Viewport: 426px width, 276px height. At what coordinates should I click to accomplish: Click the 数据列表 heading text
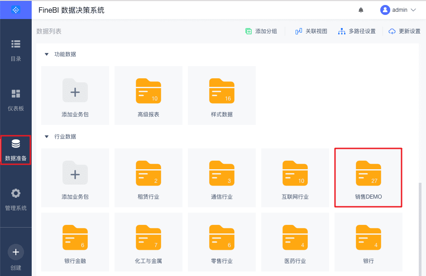click(x=49, y=31)
